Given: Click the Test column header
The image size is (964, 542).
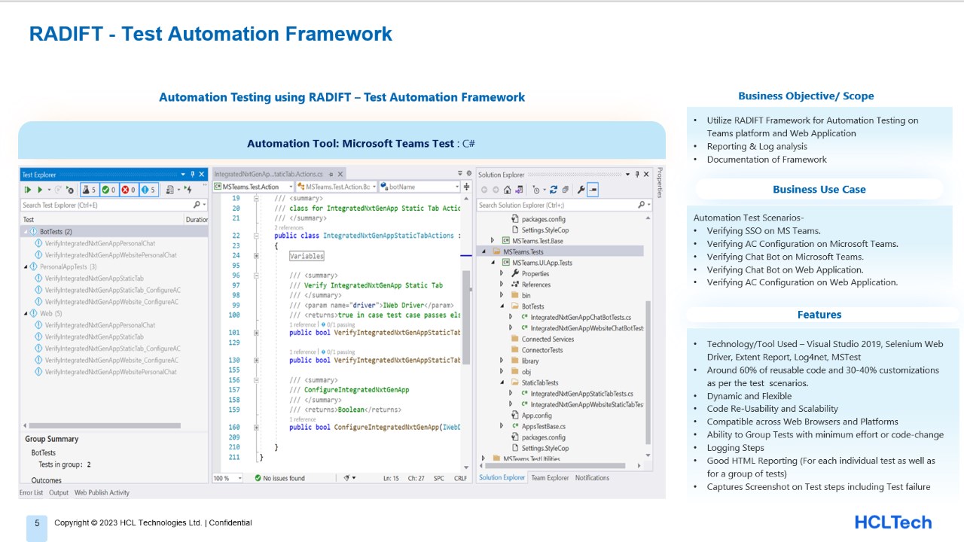Looking at the screenshot, I should (x=29, y=220).
